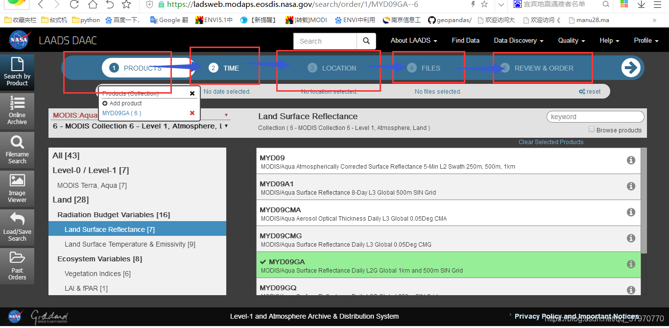Screen dimensions: 669x328
Task: Go to step 3 LOCATION tab
Action: pyautogui.click(x=332, y=68)
